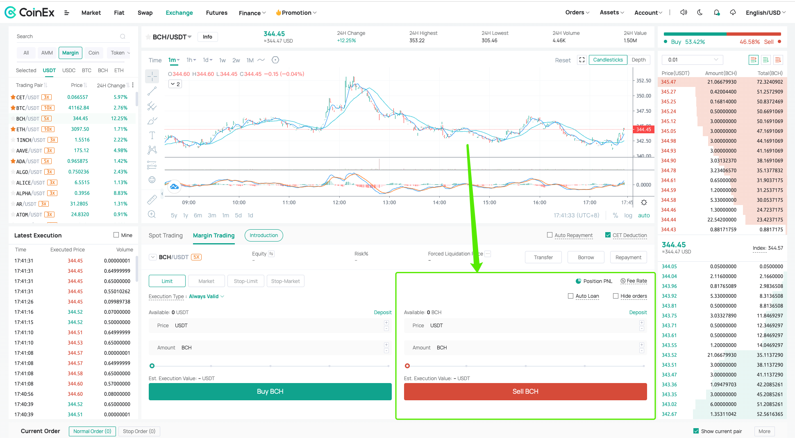795x438 pixels.
Task: Select the pitchfork/fib chart tool
Action: (x=152, y=106)
